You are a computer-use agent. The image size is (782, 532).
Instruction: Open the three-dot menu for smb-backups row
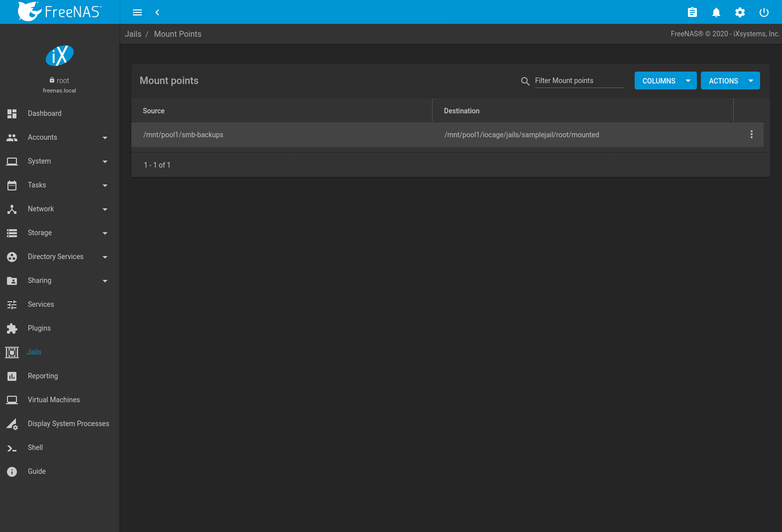pyautogui.click(x=751, y=134)
